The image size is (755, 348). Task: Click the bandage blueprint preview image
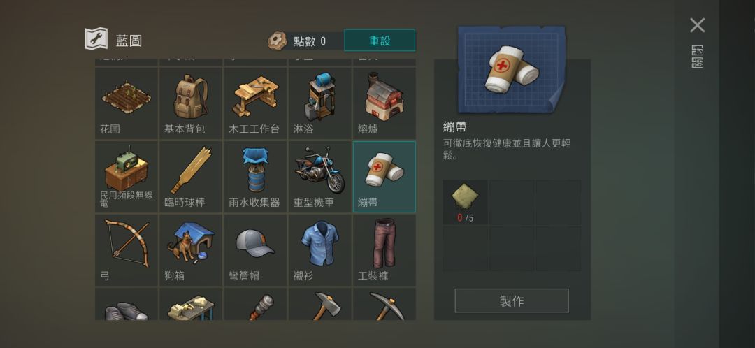[x=511, y=69]
